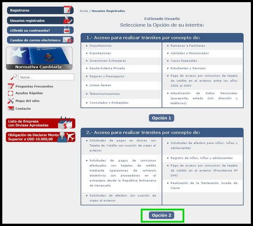The height and width of the screenshot is (226, 253).
Task: Focus the buscar search field
Action: [46, 77]
